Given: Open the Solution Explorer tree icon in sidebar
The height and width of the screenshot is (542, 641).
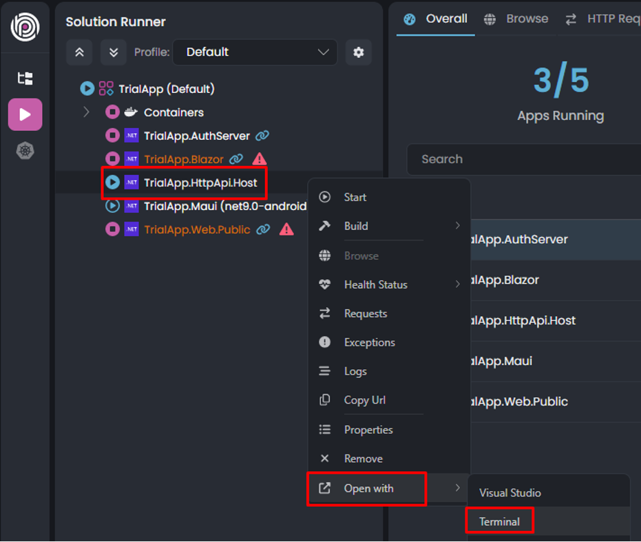Looking at the screenshot, I should point(25,79).
